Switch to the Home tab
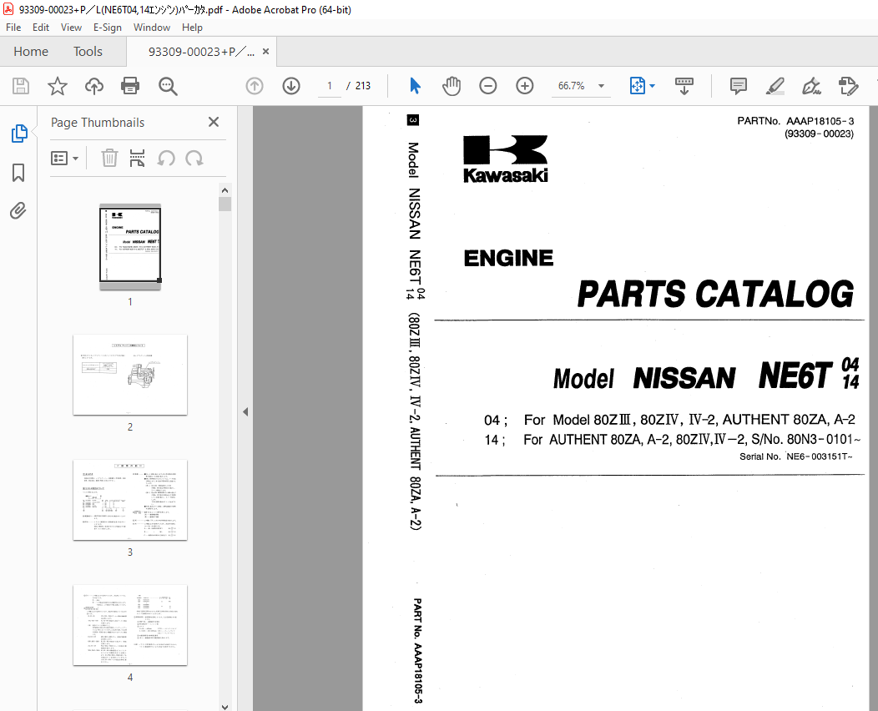The height and width of the screenshot is (711, 878). (31, 52)
